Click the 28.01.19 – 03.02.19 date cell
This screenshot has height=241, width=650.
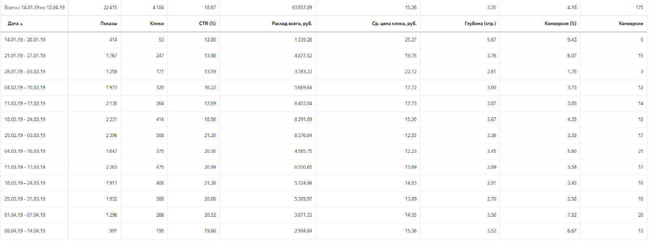tap(25, 72)
